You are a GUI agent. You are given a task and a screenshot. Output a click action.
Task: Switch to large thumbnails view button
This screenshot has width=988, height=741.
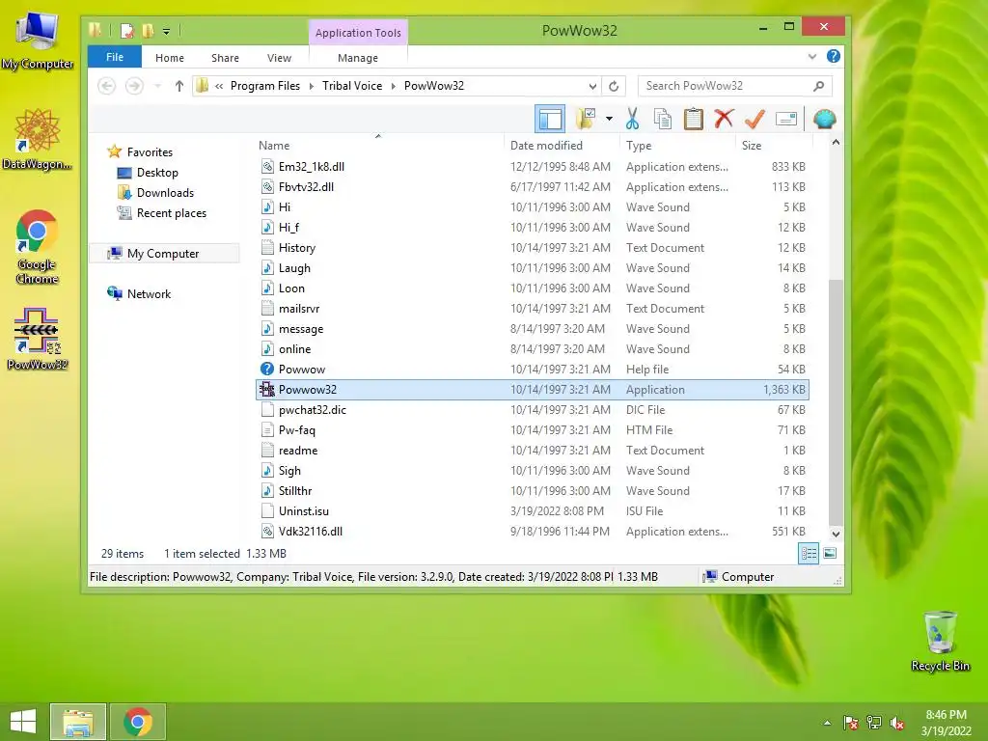click(830, 553)
